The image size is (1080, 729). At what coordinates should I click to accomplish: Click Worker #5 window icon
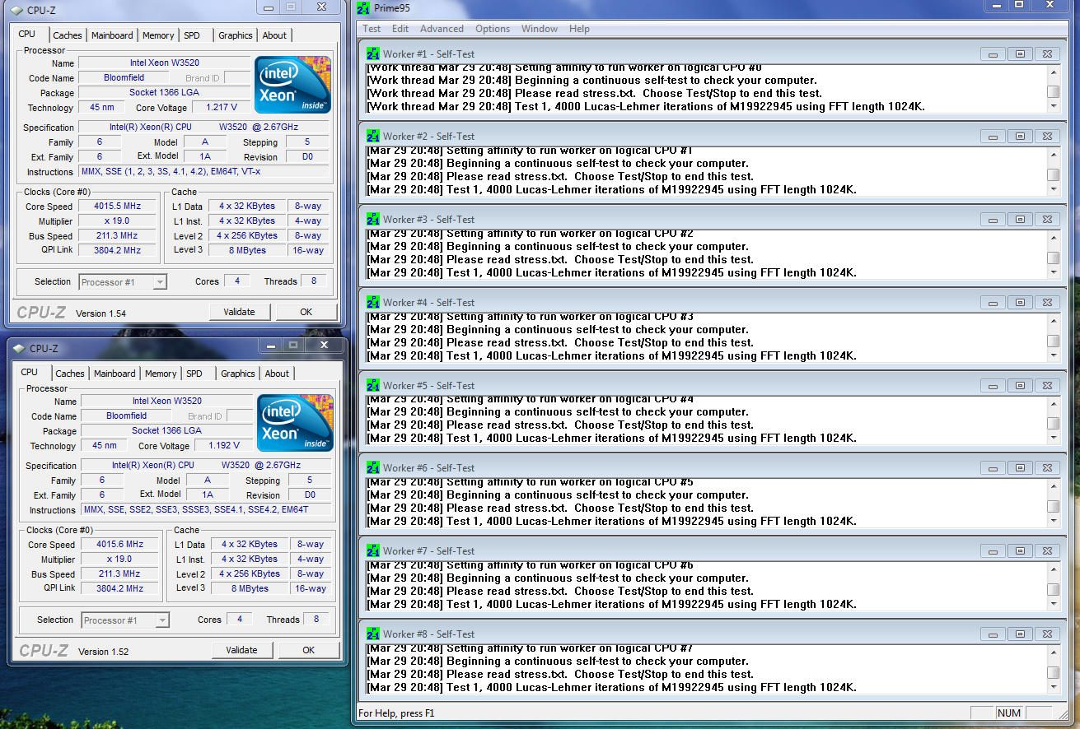373,386
